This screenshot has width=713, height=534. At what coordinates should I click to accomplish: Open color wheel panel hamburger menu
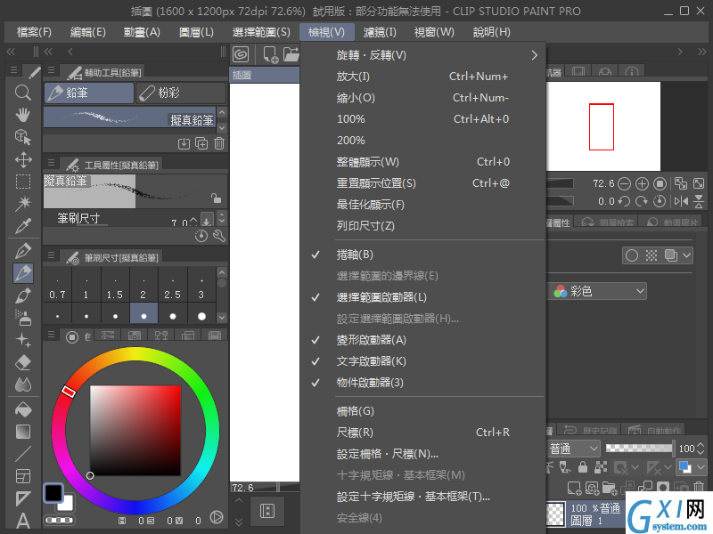pyautogui.click(x=51, y=335)
